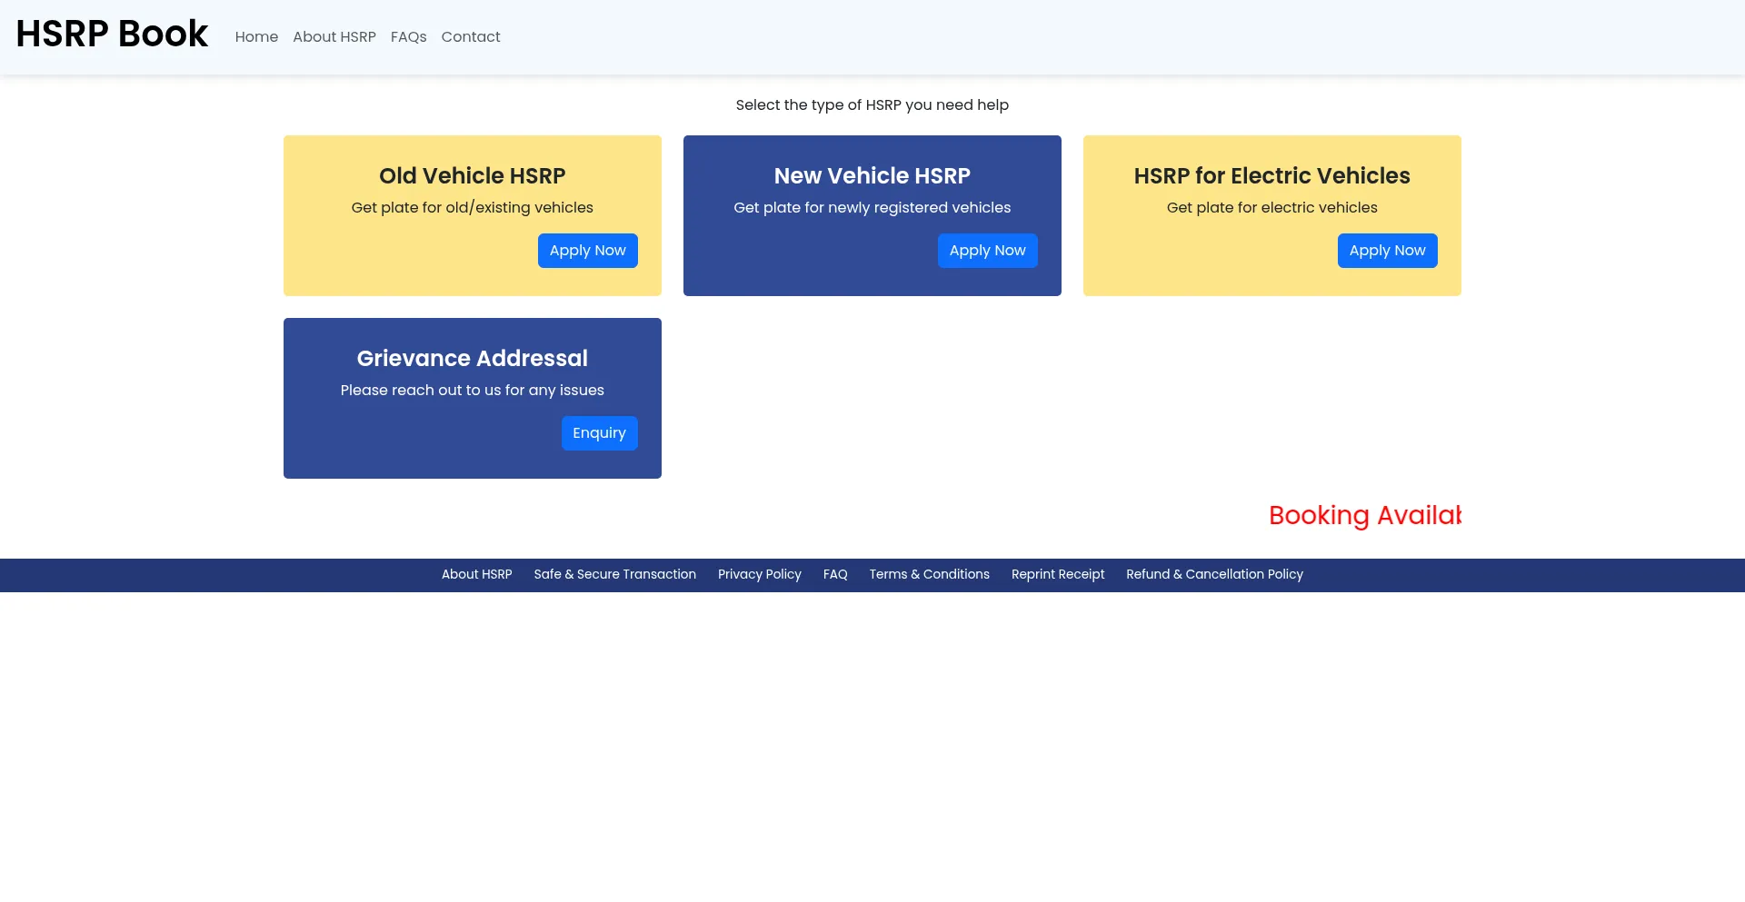Apply Now for Electric Vehicles HSRP

pyautogui.click(x=1387, y=251)
